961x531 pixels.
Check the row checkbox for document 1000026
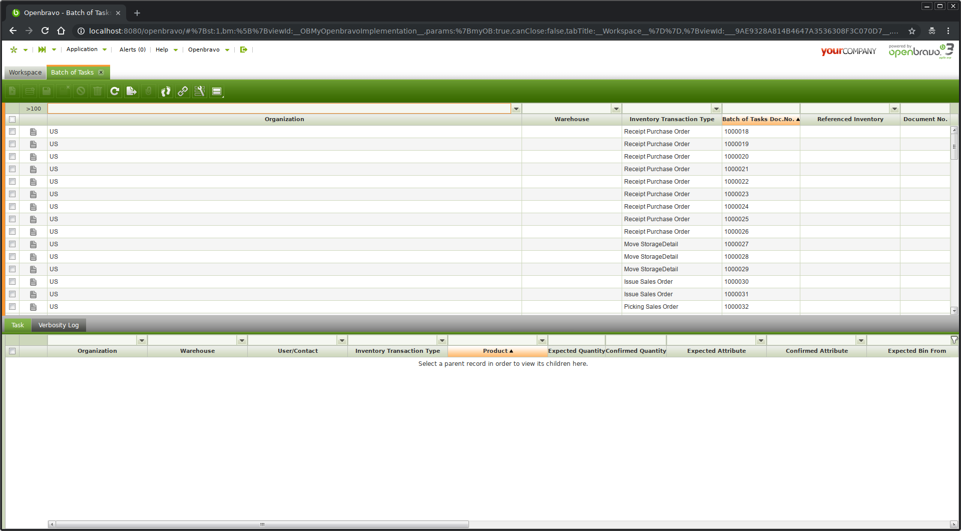[13, 232]
